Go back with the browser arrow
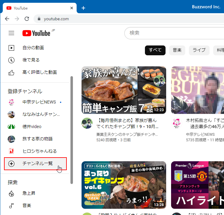The height and width of the screenshot is (215, 224). (7, 19)
